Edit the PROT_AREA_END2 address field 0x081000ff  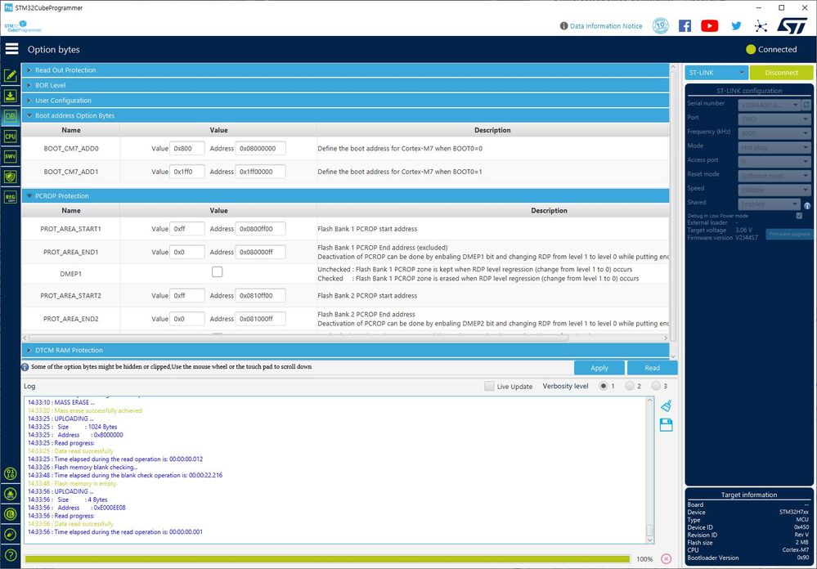[261, 318]
